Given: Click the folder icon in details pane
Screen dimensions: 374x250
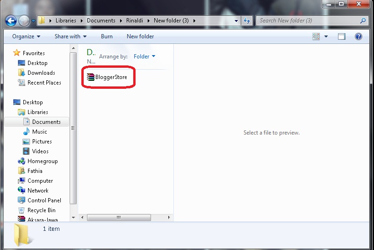Looking at the screenshot, I should tap(23, 235).
